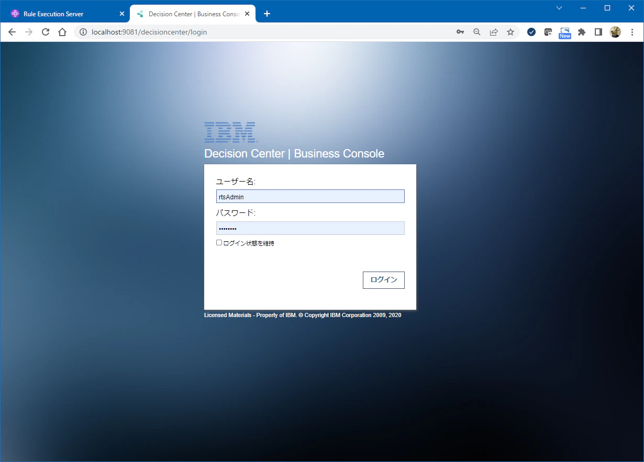This screenshot has width=644, height=462.
Task: Reload the page with the refresh icon
Action: pyautogui.click(x=46, y=32)
